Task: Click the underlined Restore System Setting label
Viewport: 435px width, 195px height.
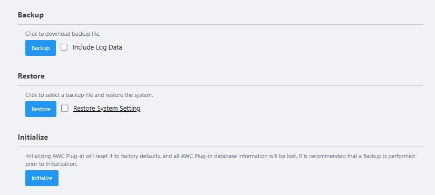Action: pyautogui.click(x=107, y=109)
